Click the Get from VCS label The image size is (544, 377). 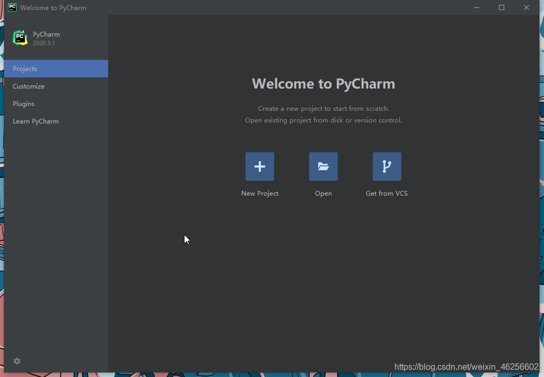point(387,193)
